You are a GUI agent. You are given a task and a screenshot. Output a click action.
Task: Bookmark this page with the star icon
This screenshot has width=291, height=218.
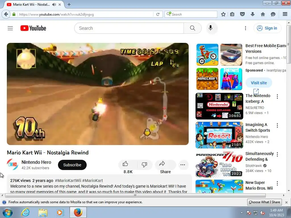coord(223,14)
